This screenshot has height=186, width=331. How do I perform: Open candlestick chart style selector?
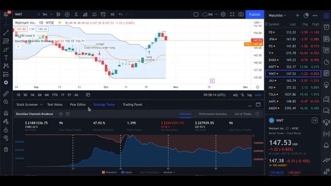58,14
